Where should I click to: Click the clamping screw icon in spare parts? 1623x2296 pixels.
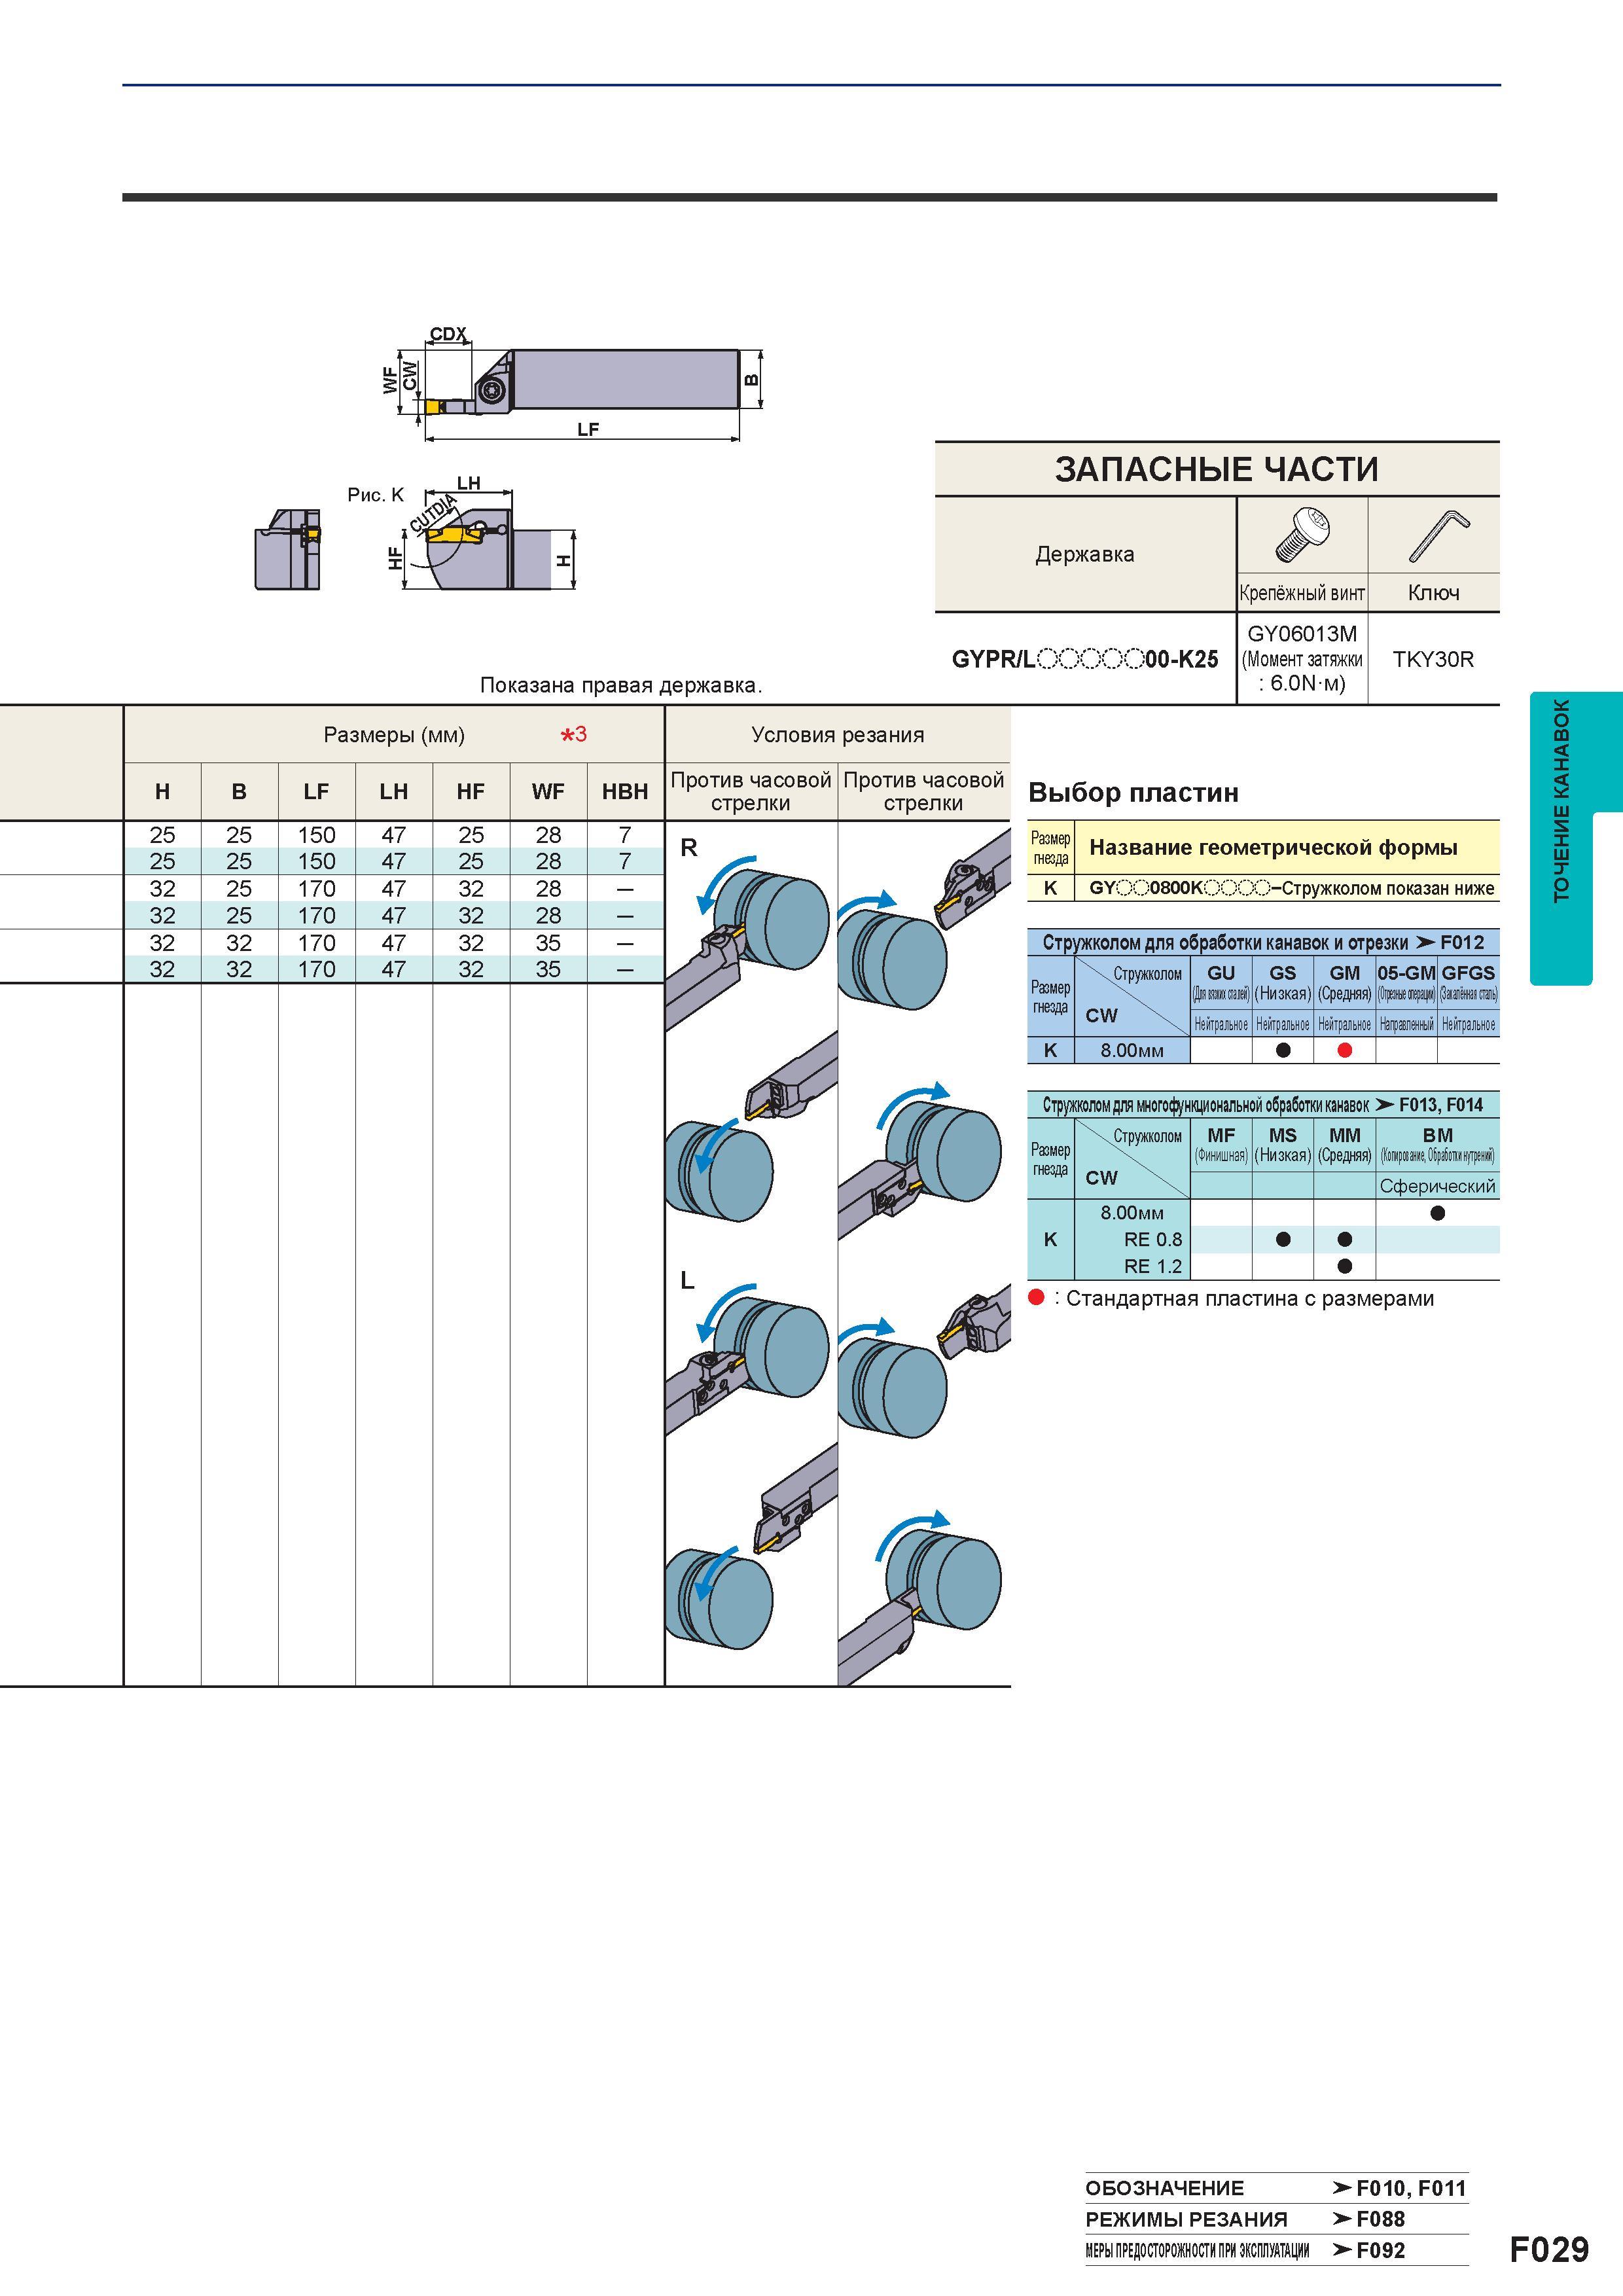click(1302, 535)
